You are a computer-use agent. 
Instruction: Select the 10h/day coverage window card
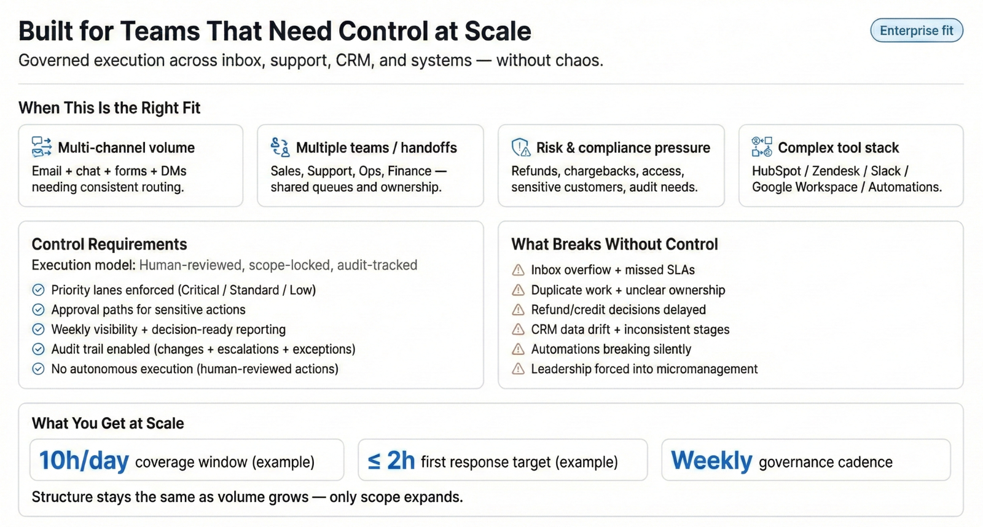187,460
